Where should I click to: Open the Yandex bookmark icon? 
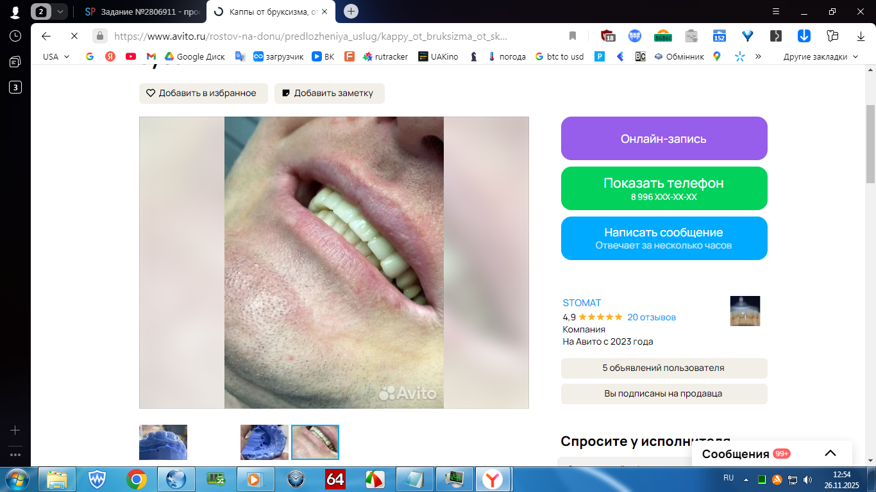pyautogui.click(x=110, y=56)
